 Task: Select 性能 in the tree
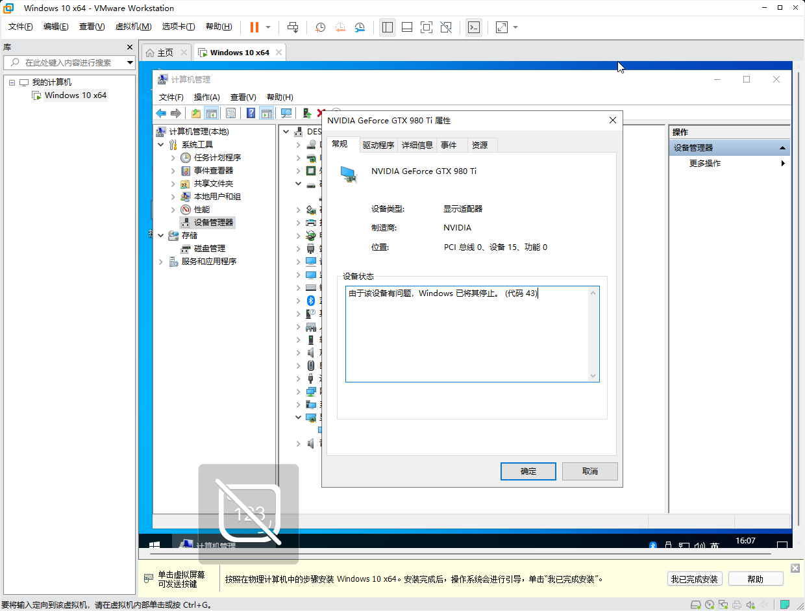coord(202,210)
